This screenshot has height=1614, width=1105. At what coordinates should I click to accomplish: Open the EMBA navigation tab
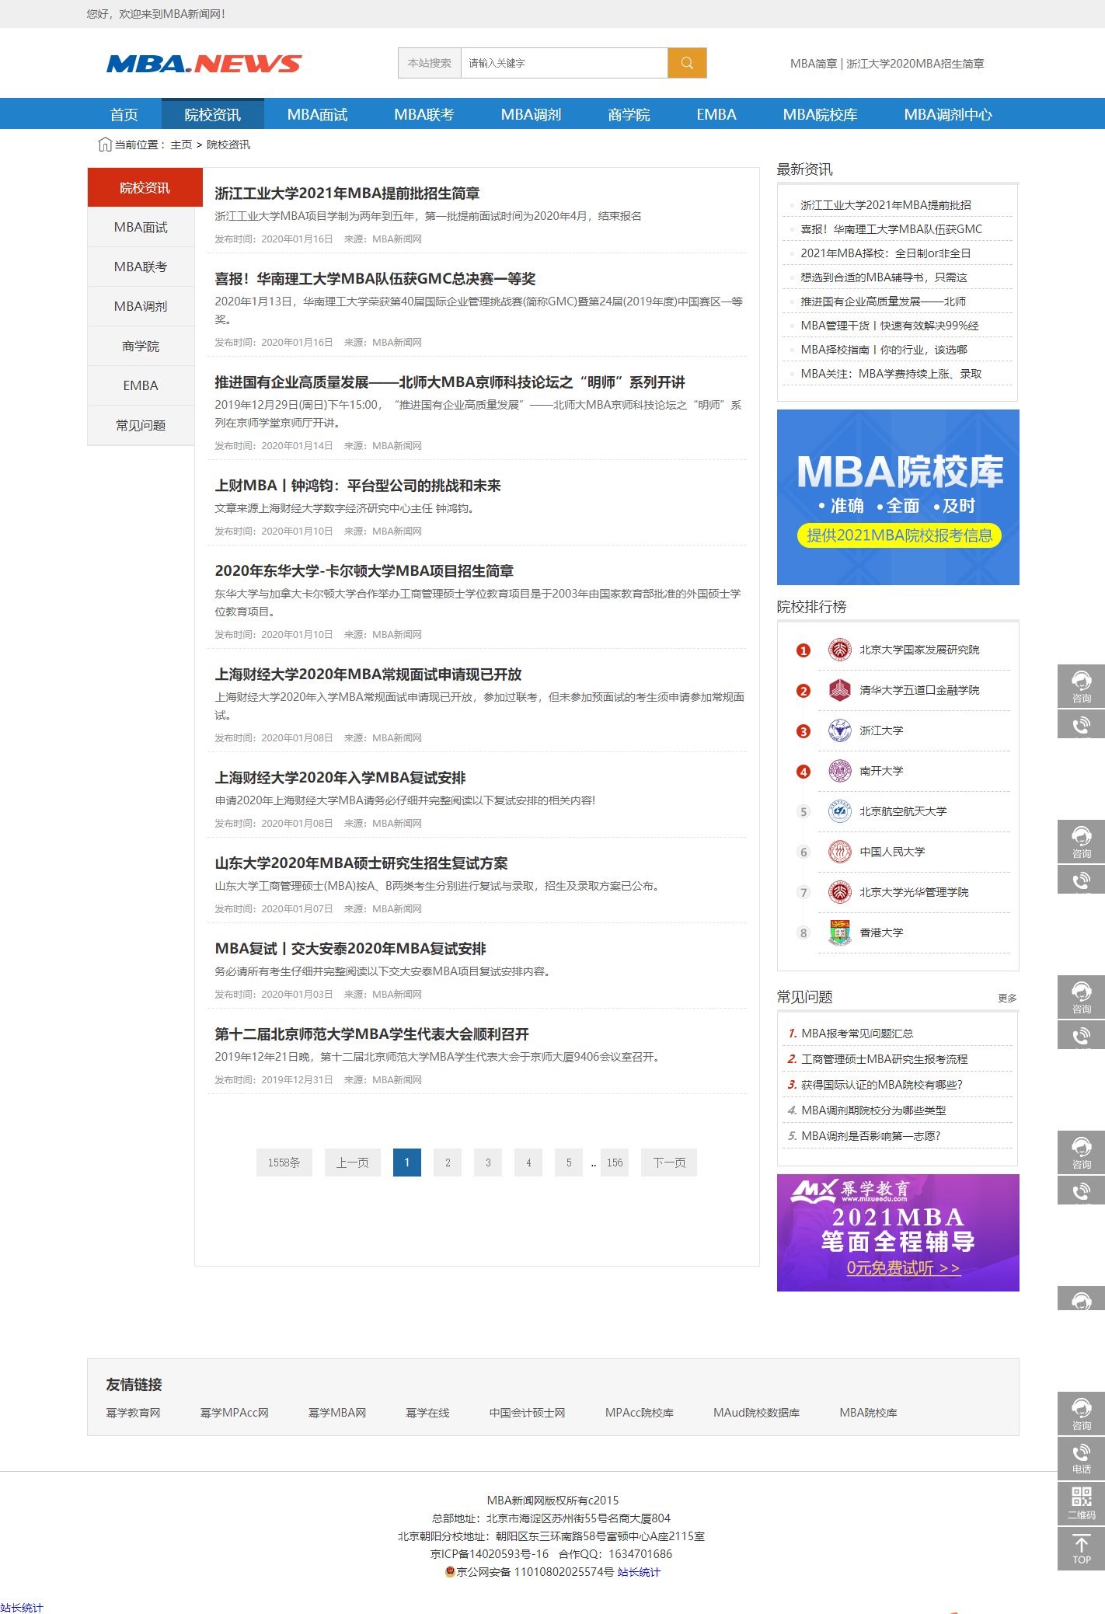tap(716, 114)
